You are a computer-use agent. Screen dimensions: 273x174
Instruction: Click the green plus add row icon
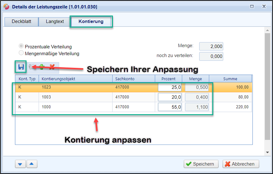pos(42,67)
